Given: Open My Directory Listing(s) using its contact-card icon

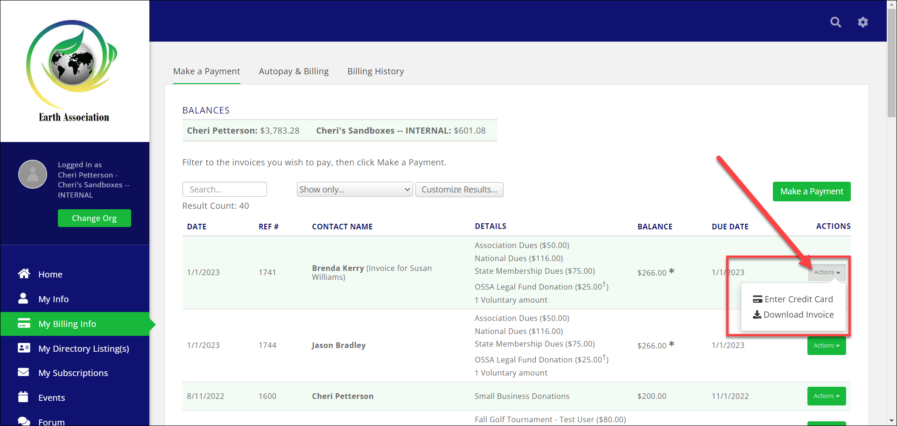Looking at the screenshot, I should tap(24, 348).
